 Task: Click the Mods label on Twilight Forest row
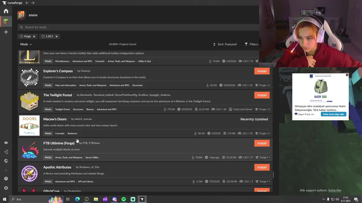48,109
